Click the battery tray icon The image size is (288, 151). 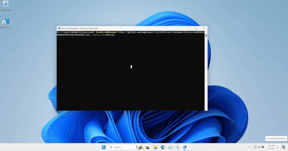[x=263, y=147]
